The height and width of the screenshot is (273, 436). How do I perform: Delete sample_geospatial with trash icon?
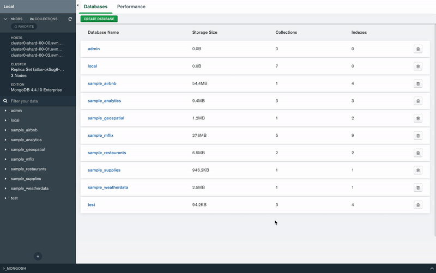coord(418,118)
